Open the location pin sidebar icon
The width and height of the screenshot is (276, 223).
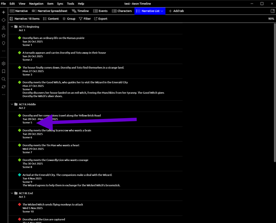[x=4, y=43]
